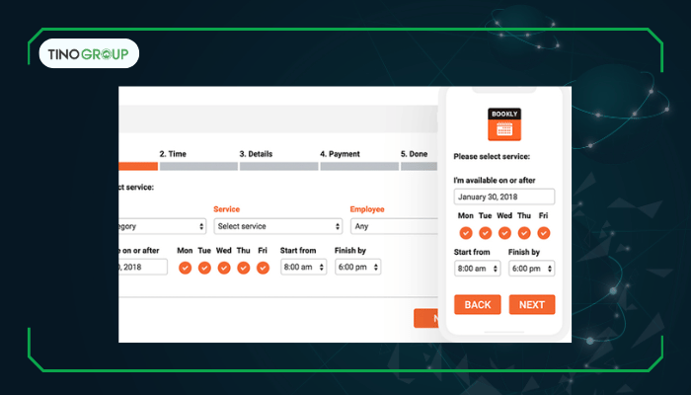Expand the Employee dropdown showing Any
This screenshot has height=395, width=691.
[393, 226]
